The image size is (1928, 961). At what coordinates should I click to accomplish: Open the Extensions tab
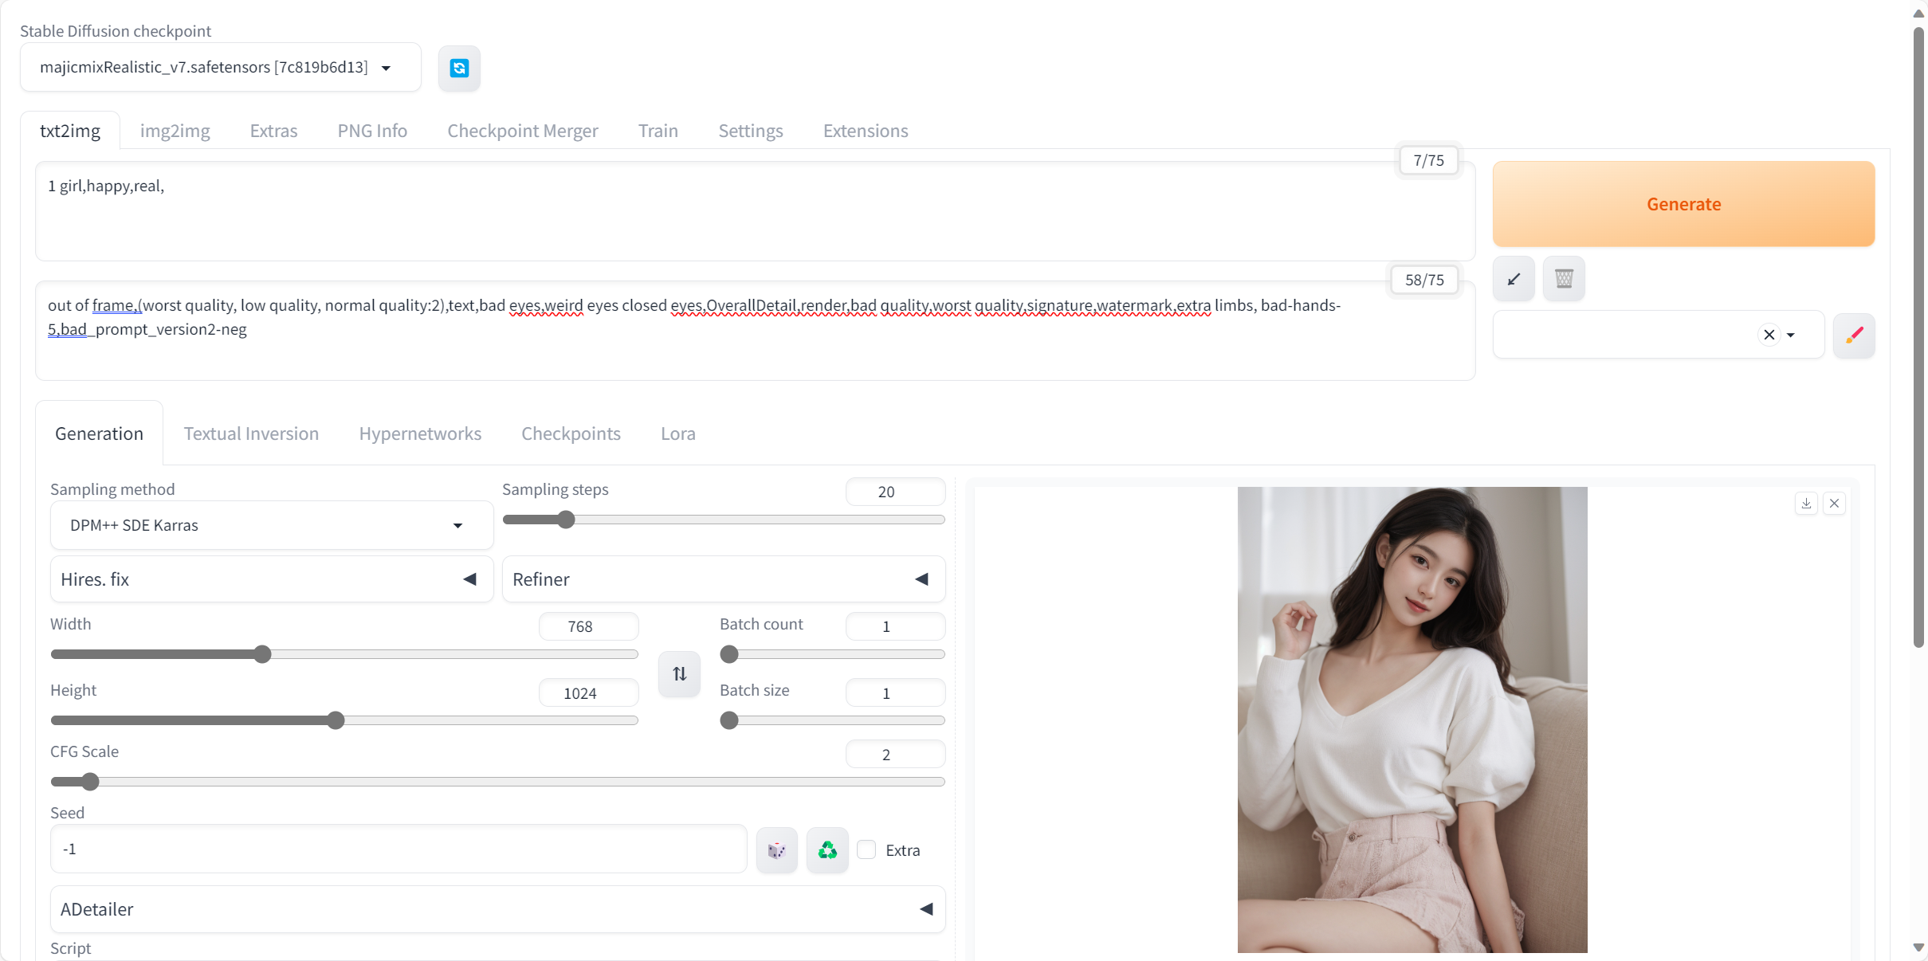pyautogui.click(x=866, y=131)
